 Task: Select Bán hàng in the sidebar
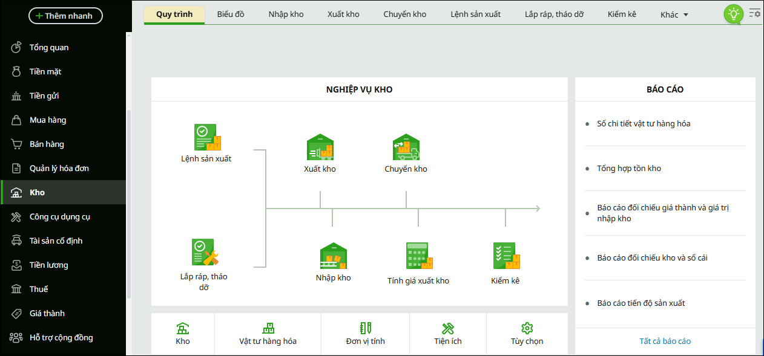click(x=47, y=144)
